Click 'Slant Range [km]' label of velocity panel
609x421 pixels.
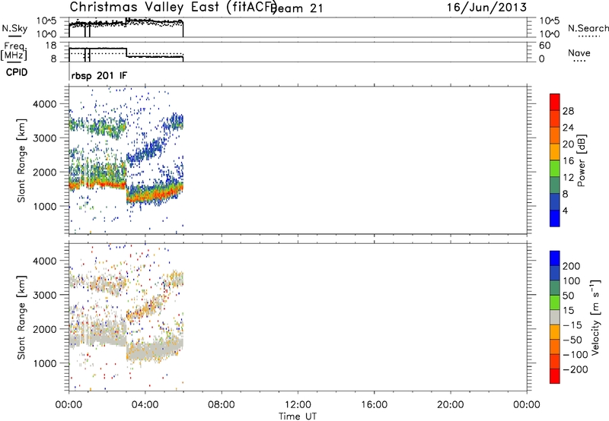(21, 317)
